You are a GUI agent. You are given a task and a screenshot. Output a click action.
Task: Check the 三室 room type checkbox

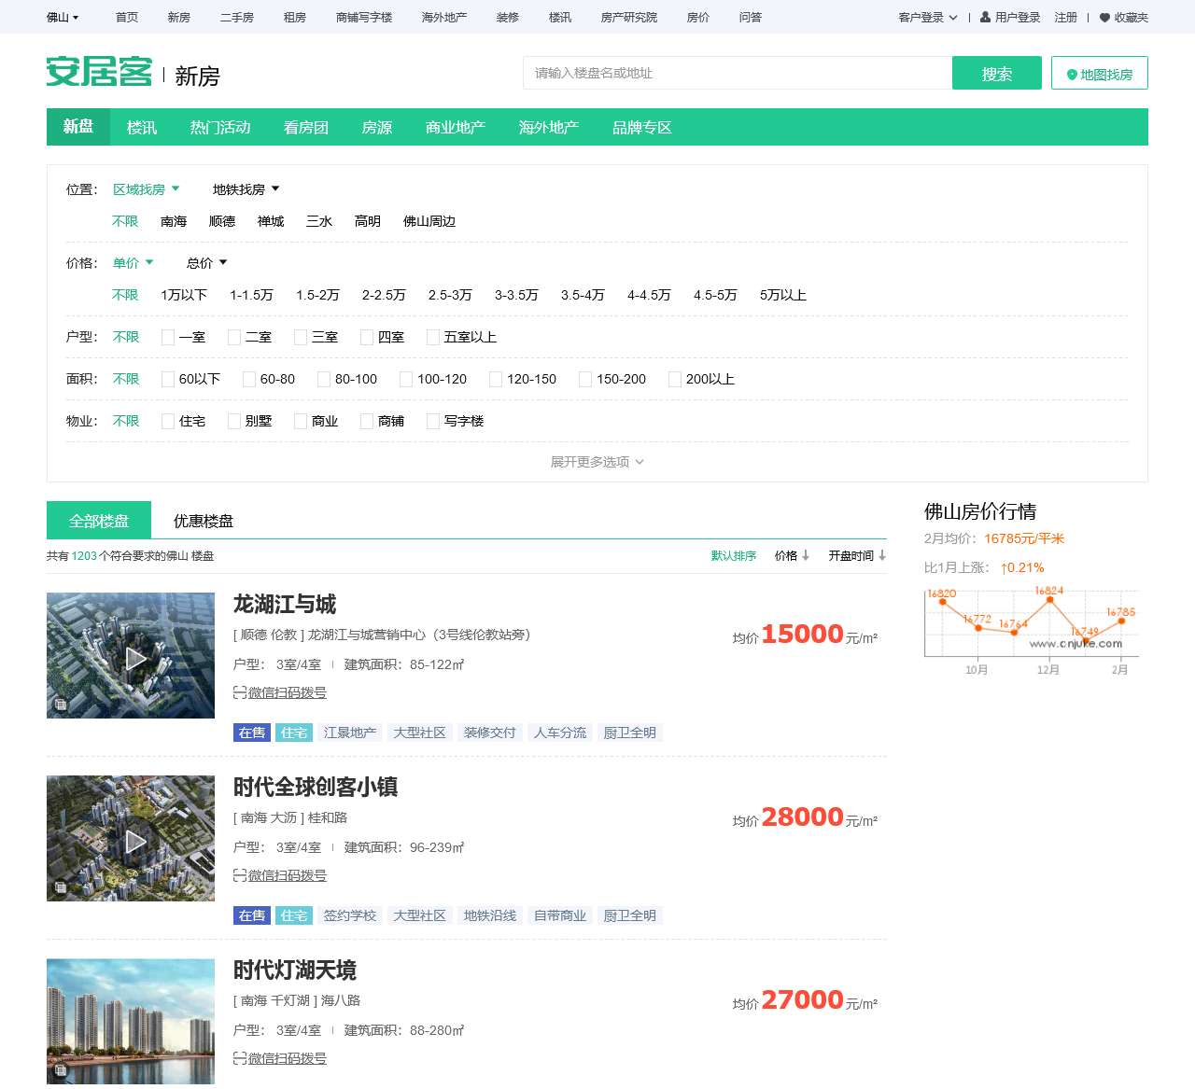point(301,337)
